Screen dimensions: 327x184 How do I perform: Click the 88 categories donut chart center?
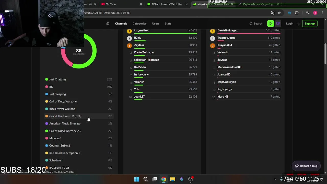(x=79, y=52)
